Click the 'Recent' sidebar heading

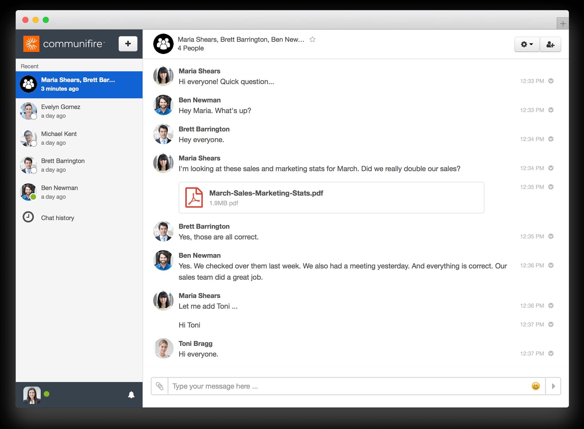click(x=30, y=66)
